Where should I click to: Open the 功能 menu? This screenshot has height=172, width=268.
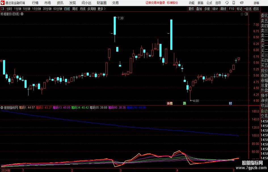pos(192,3)
